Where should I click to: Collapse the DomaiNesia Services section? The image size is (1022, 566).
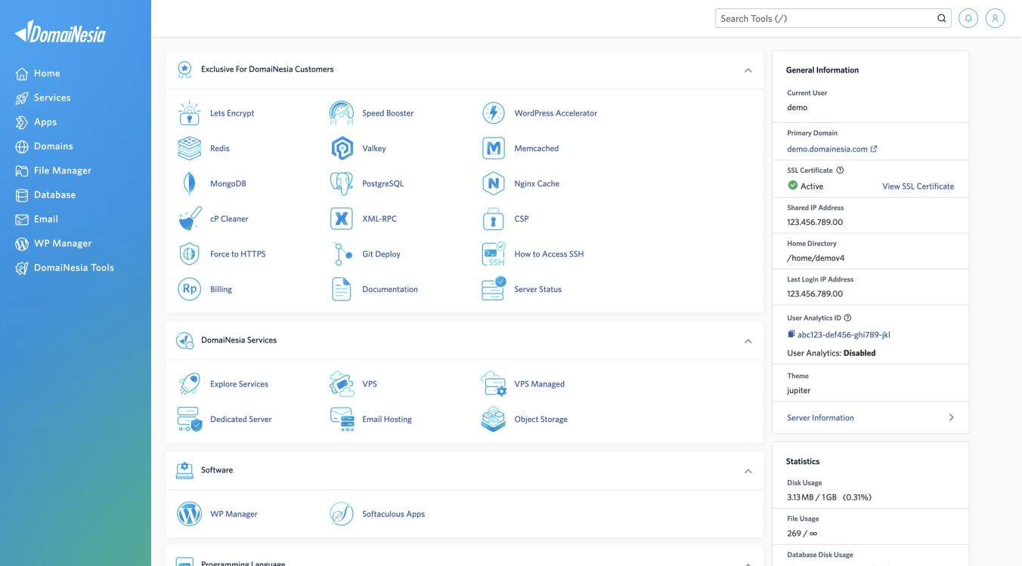pyautogui.click(x=748, y=341)
